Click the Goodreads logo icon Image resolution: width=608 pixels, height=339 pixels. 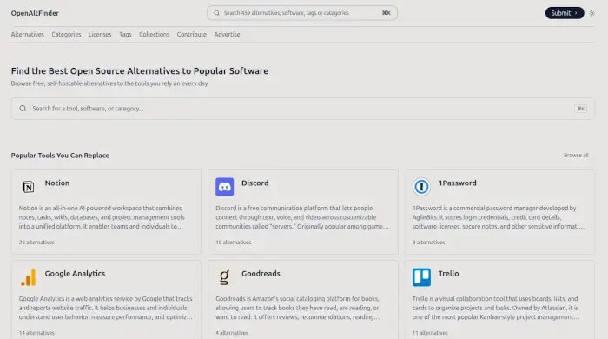click(x=224, y=277)
